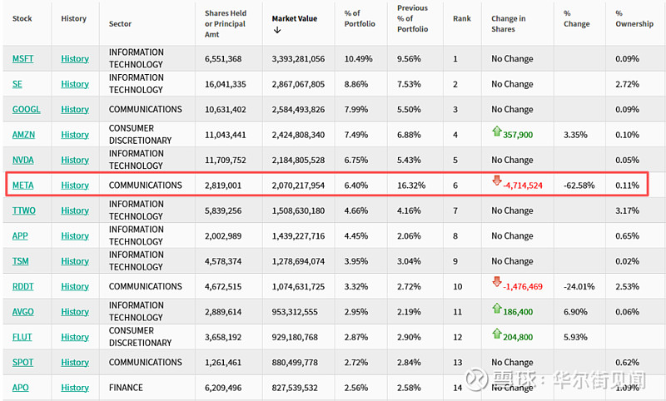View History for the FLUT row
The width and height of the screenshot is (666, 401).
coord(75,337)
